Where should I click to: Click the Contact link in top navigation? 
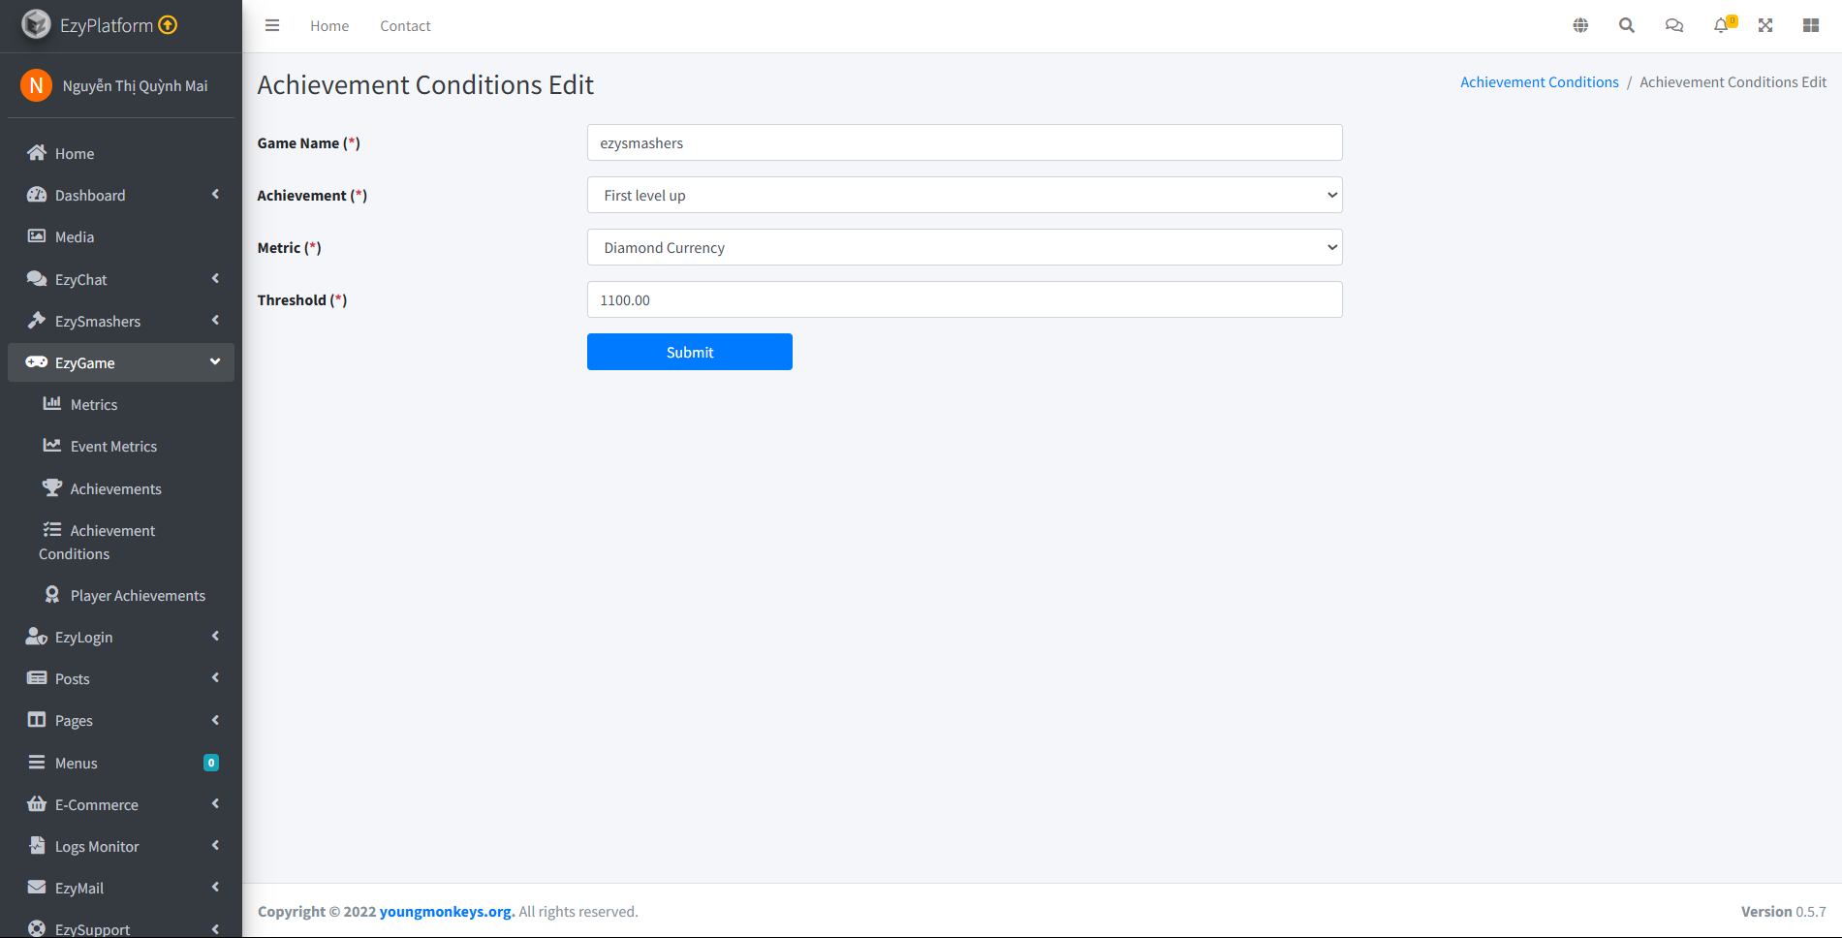(x=405, y=26)
